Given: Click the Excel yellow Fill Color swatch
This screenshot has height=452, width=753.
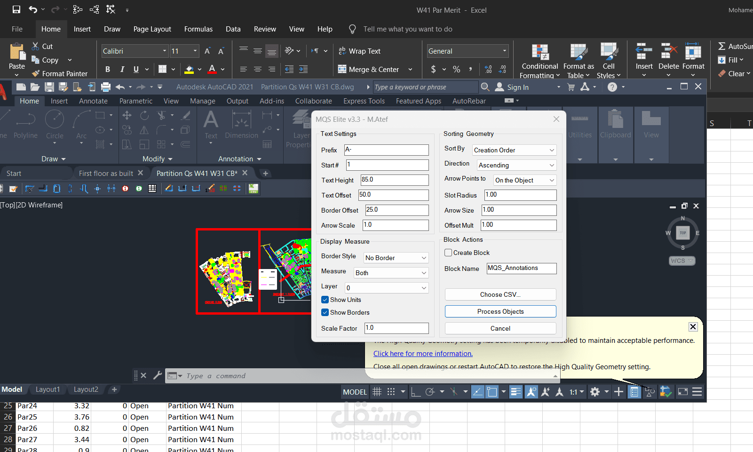Looking at the screenshot, I should (189, 69).
